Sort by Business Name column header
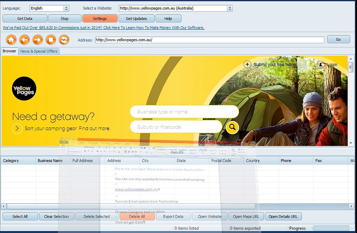 53,161
